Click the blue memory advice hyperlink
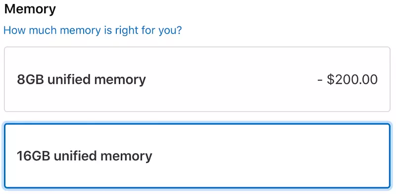Image resolution: width=396 pixels, height=194 pixels. click(x=93, y=30)
